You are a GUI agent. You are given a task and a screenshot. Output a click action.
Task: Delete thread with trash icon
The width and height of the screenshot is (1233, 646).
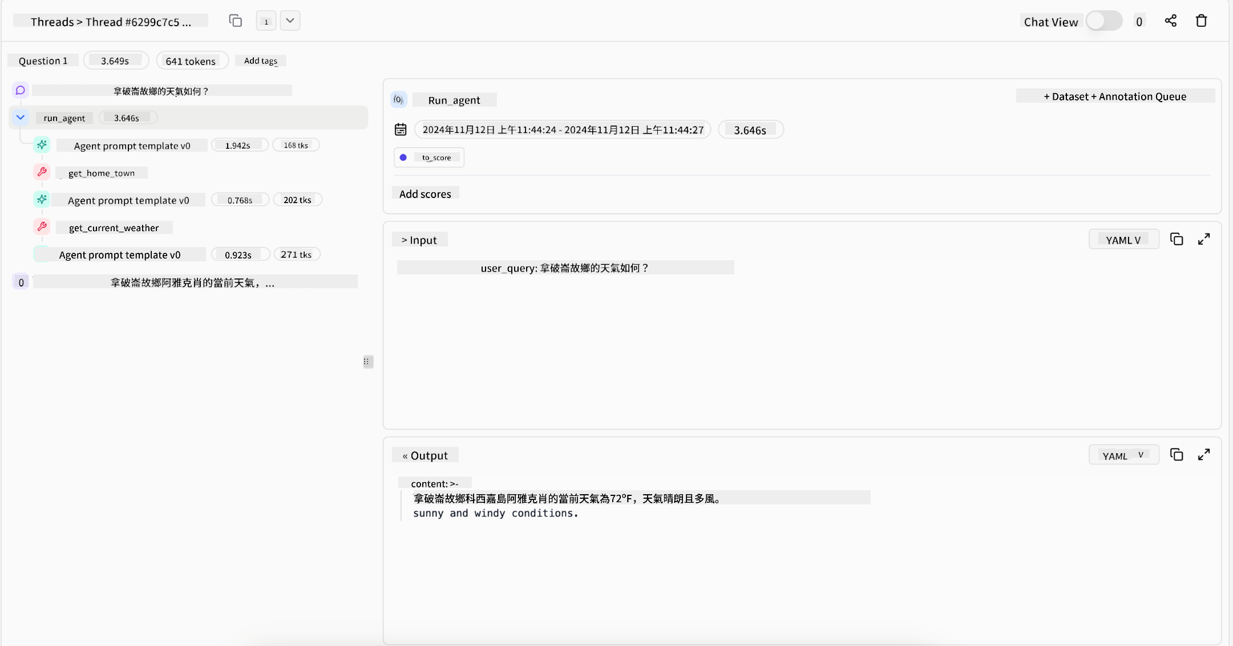(x=1201, y=21)
